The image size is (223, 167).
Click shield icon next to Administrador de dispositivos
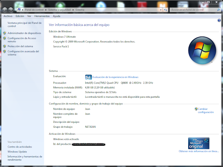click(x=5, y=33)
